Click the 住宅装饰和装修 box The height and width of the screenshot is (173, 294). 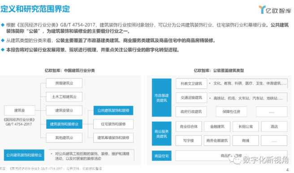(113, 124)
